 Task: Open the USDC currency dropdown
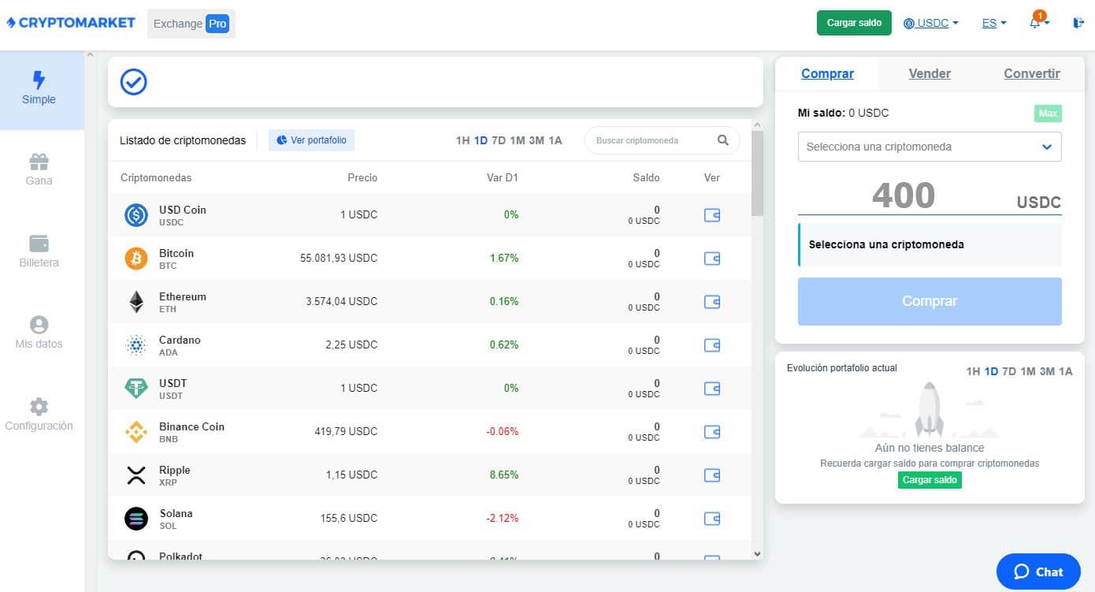[x=931, y=23]
